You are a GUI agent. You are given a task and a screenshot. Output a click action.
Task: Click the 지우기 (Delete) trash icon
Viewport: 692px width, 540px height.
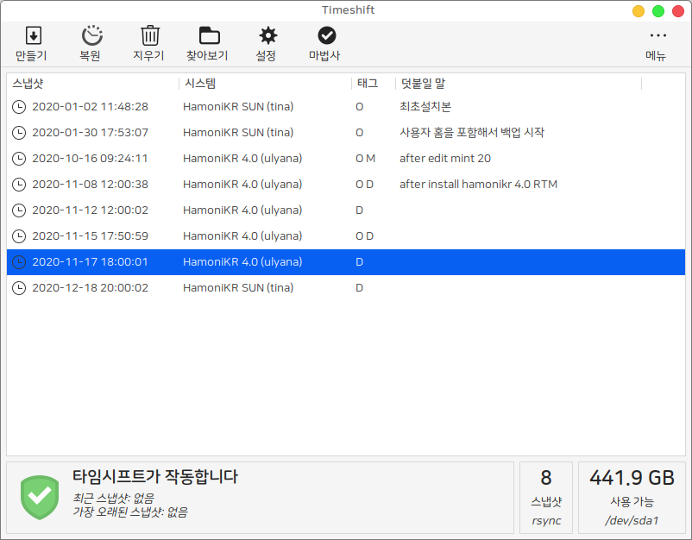pyautogui.click(x=148, y=36)
